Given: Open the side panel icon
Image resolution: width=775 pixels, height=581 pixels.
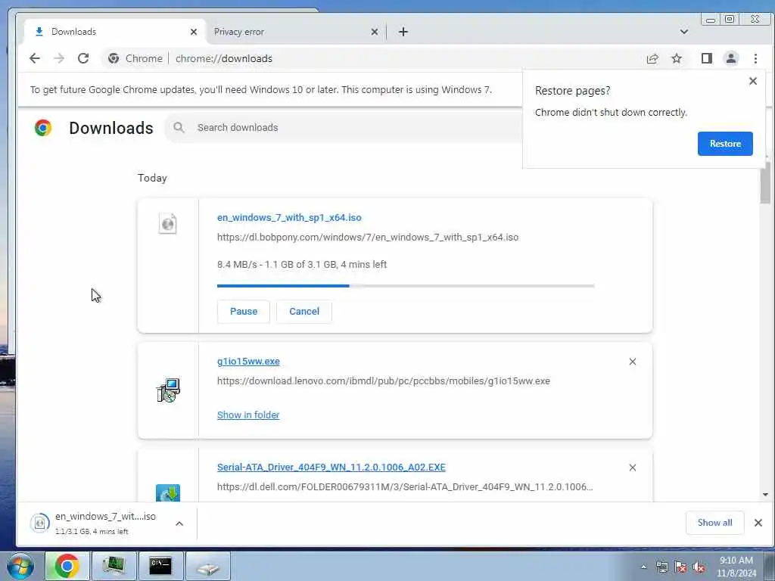Looking at the screenshot, I should pyautogui.click(x=707, y=58).
